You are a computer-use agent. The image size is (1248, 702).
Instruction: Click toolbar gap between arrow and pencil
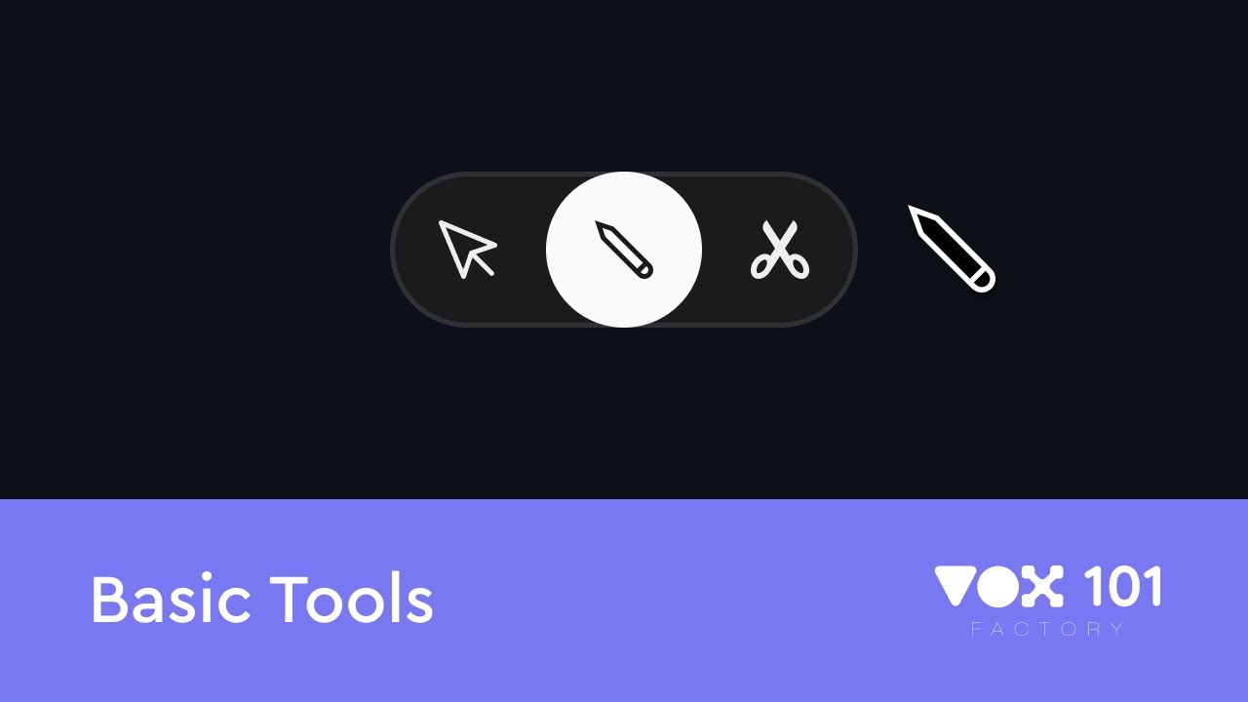[x=523, y=250]
